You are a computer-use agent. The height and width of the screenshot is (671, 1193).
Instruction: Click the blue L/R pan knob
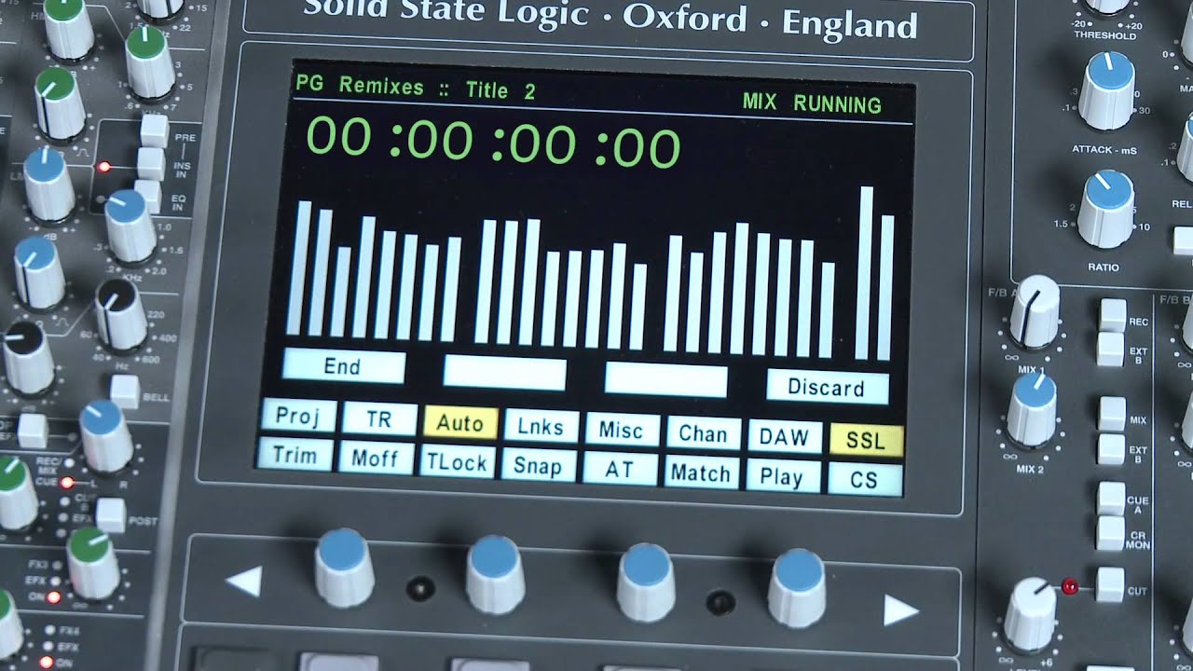105,436
